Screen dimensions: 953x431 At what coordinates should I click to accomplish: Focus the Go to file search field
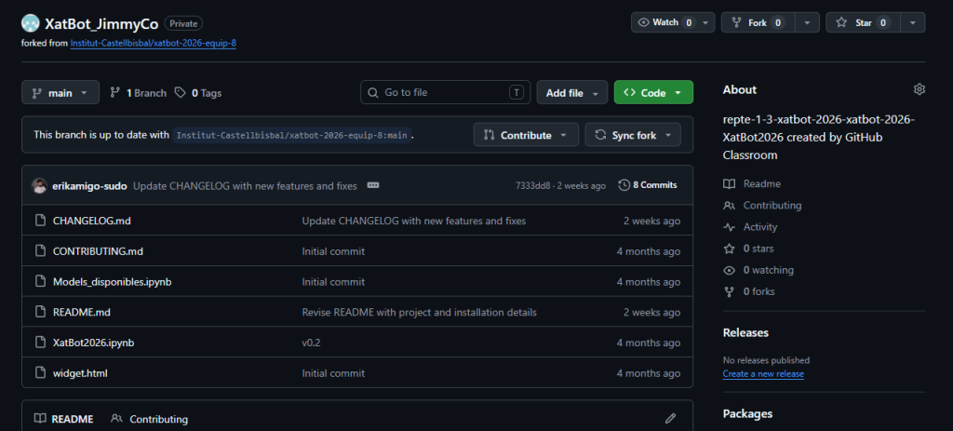(446, 92)
